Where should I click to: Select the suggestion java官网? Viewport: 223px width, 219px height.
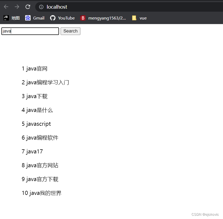tap(35, 69)
